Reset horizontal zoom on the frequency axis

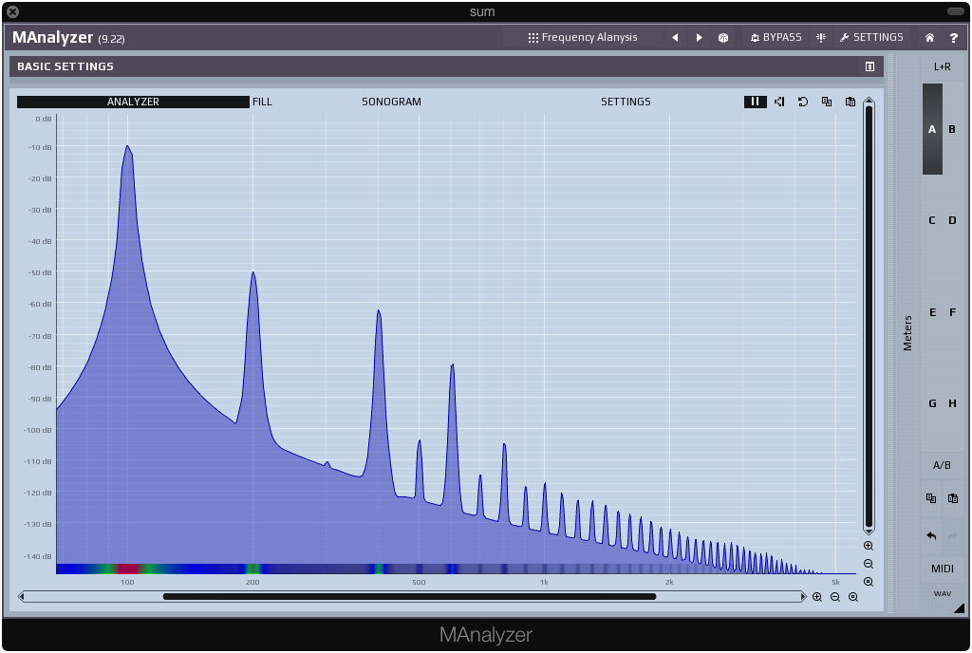pyautogui.click(x=853, y=597)
